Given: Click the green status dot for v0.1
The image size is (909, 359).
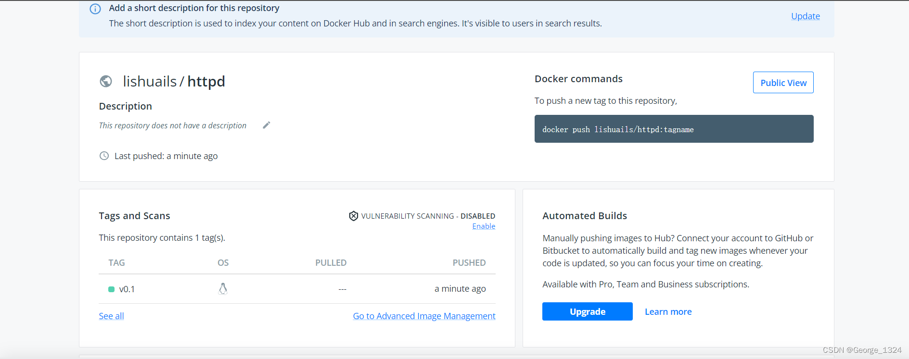Looking at the screenshot, I should [111, 289].
